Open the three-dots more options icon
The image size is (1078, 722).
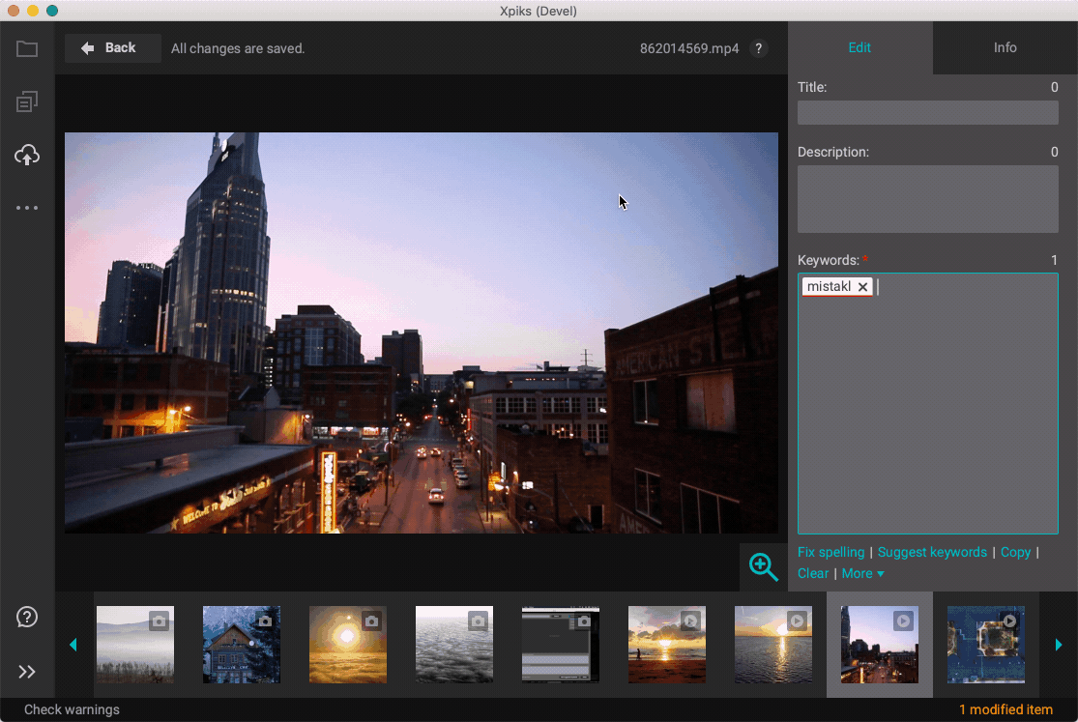[27, 208]
